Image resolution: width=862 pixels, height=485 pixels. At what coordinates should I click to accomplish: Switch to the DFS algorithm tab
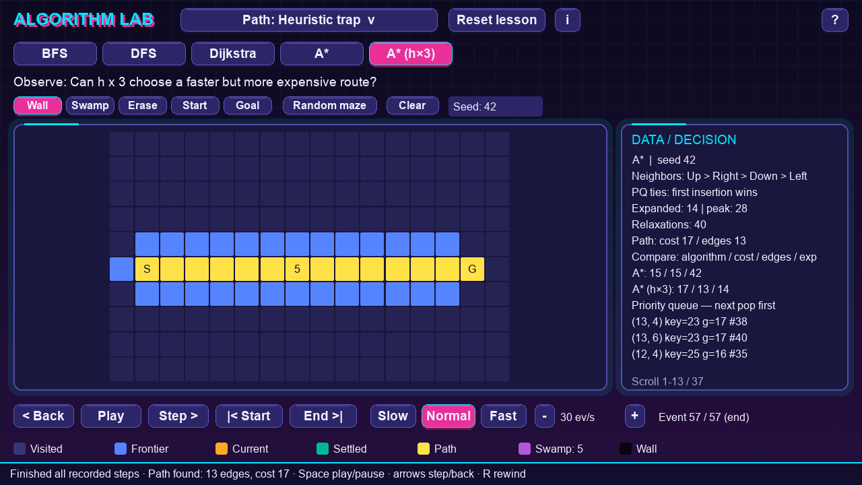click(x=144, y=54)
